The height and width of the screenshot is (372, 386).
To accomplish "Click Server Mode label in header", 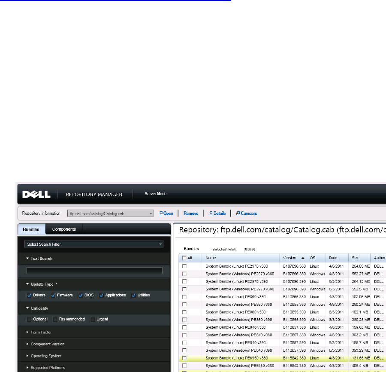I will tap(156, 194).
